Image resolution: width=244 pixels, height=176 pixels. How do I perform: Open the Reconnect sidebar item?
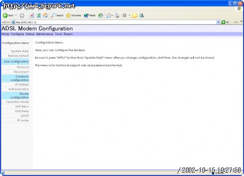pos(21,72)
